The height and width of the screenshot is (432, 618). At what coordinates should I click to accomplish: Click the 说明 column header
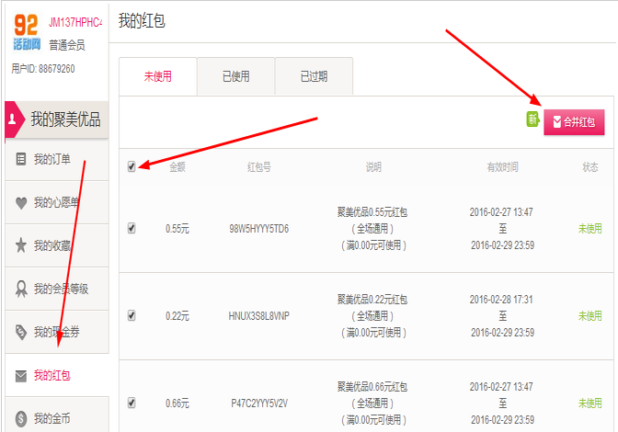click(x=373, y=167)
